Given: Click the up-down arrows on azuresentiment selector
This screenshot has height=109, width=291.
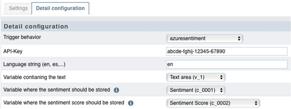Looking at the screenshot, I should (x=239, y=38).
